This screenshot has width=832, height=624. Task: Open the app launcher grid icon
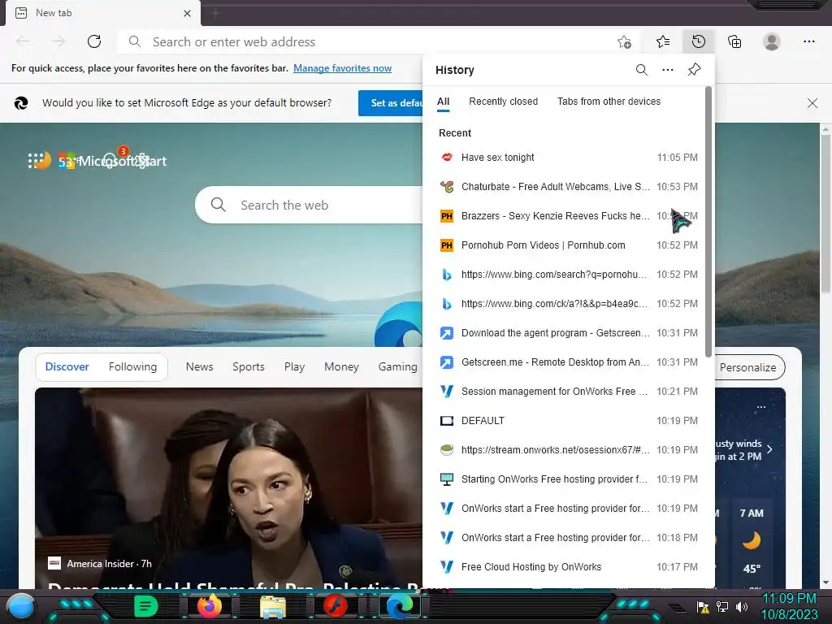point(35,160)
